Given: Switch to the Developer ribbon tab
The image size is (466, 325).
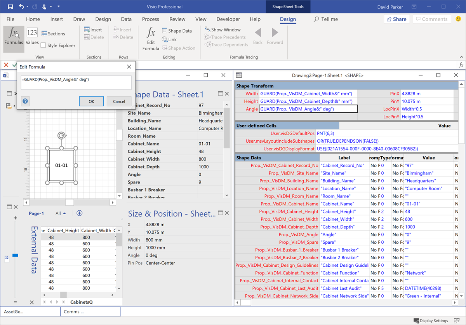Looking at the screenshot, I should [x=228, y=19].
